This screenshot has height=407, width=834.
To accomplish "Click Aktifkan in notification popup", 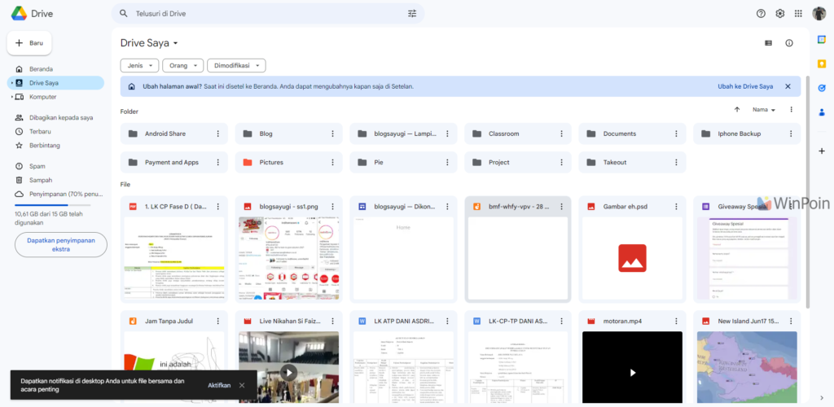I will click(x=219, y=385).
